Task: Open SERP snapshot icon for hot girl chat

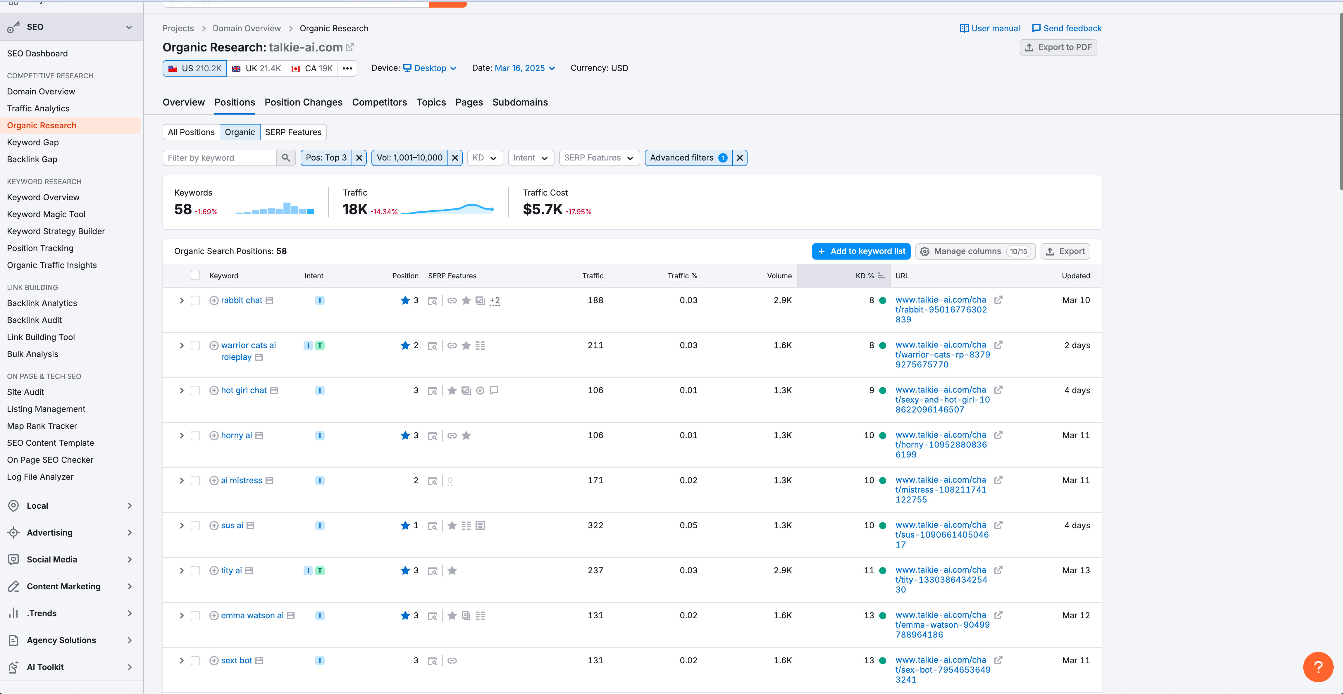Action: 432,391
